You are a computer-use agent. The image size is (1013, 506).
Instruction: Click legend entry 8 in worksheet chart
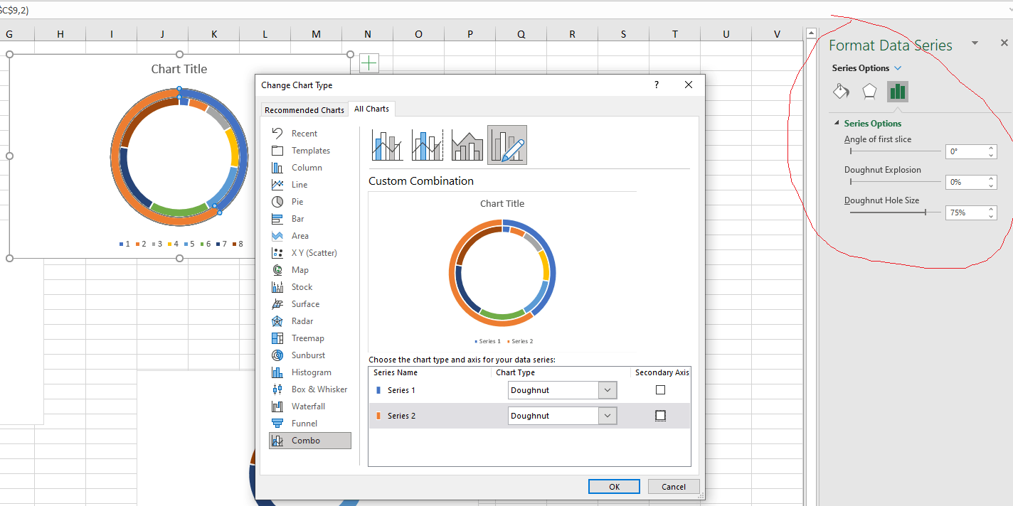[237, 244]
